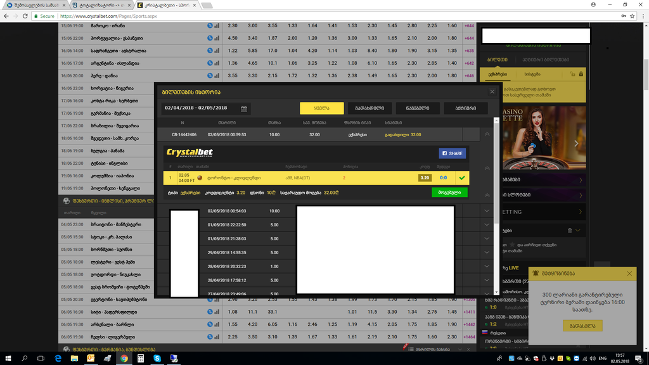The height and width of the screenshot is (365, 649).
Task: Open more bets +644 for 15/06 19:00 match
Action: pyautogui.click(x=470, y=25)
